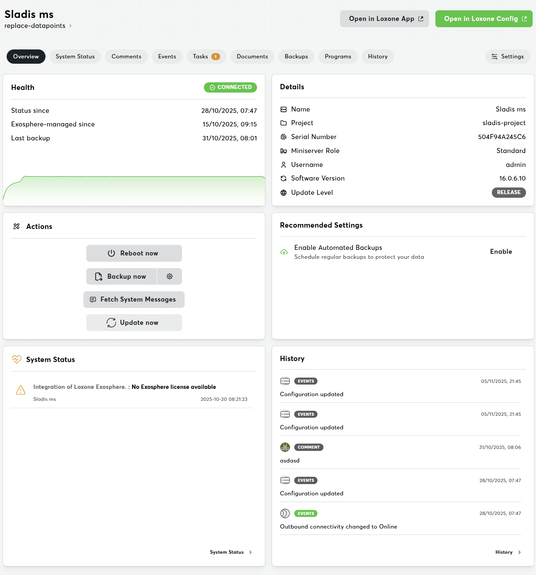Image resolution: width=536 pixels, height=575 pixels.
Task: Click the globe icon next to Update Level
Action: (x=284, y=193)
